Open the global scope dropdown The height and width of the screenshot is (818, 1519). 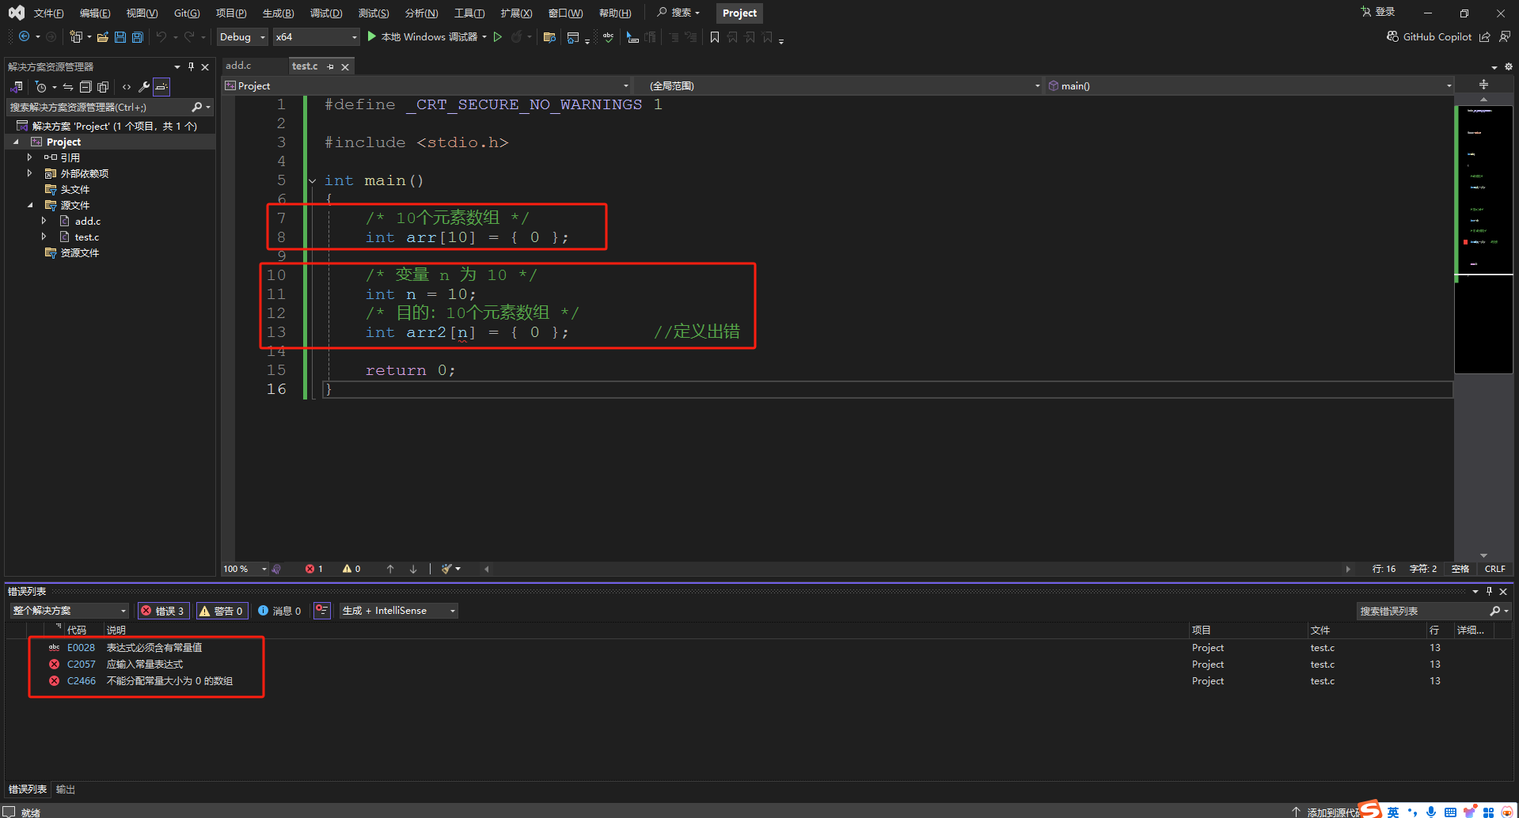(839, 85)
